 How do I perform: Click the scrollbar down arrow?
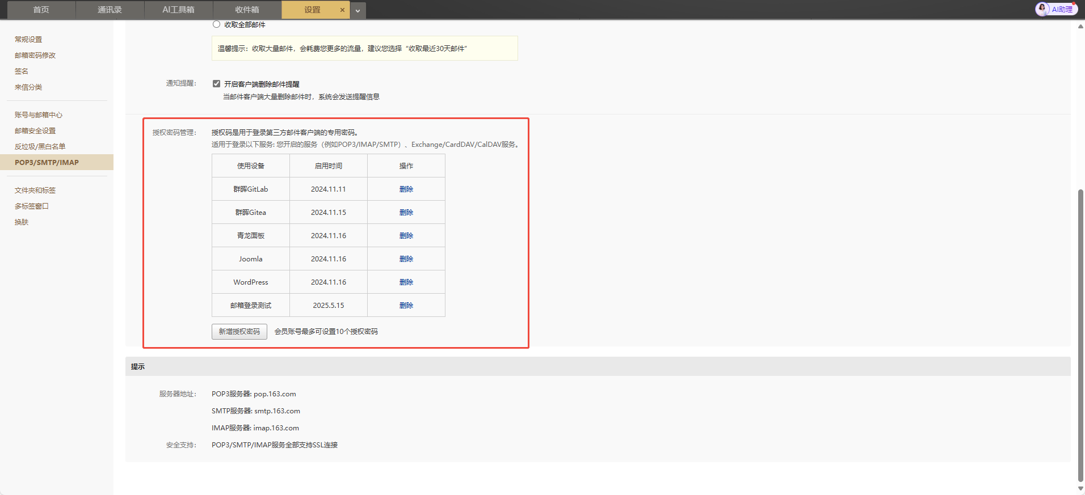click(x=1080, y=489)
